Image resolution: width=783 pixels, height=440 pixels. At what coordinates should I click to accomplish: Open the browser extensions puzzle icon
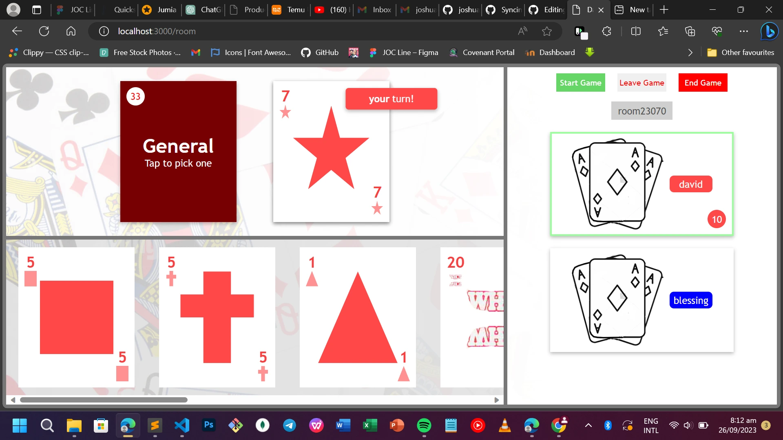click(606, 31)
